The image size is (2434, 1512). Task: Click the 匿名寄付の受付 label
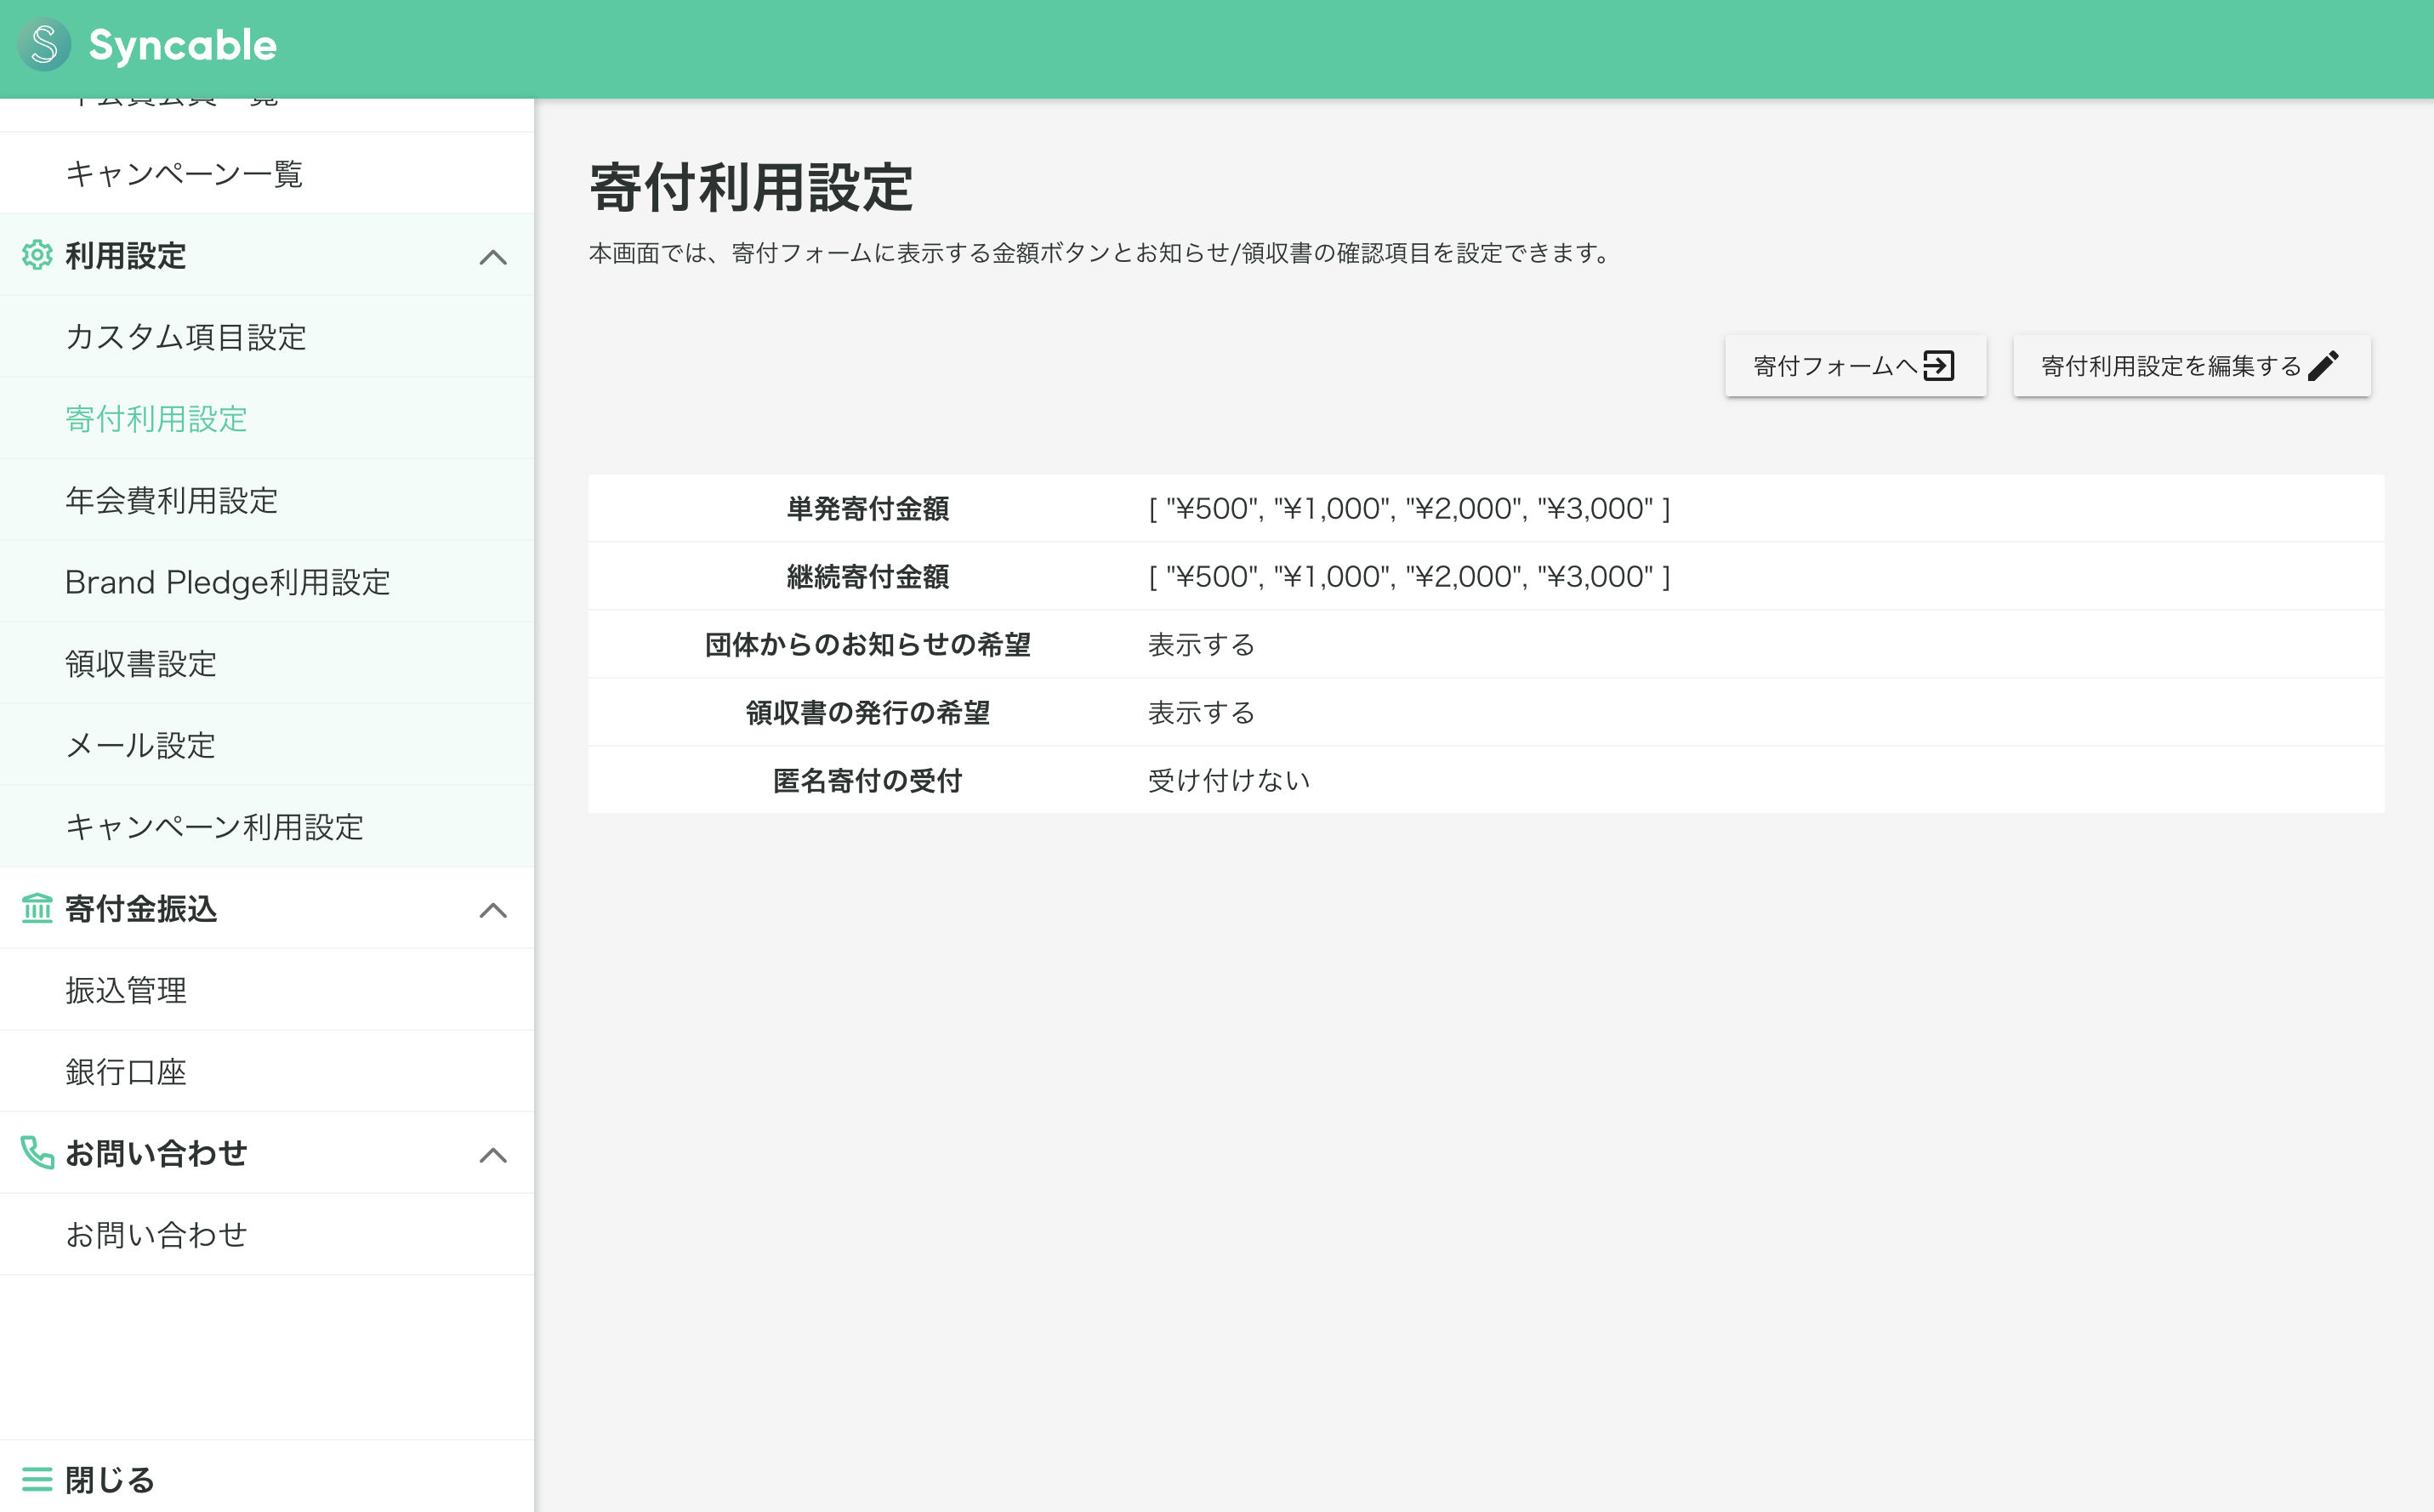point(868,781)
